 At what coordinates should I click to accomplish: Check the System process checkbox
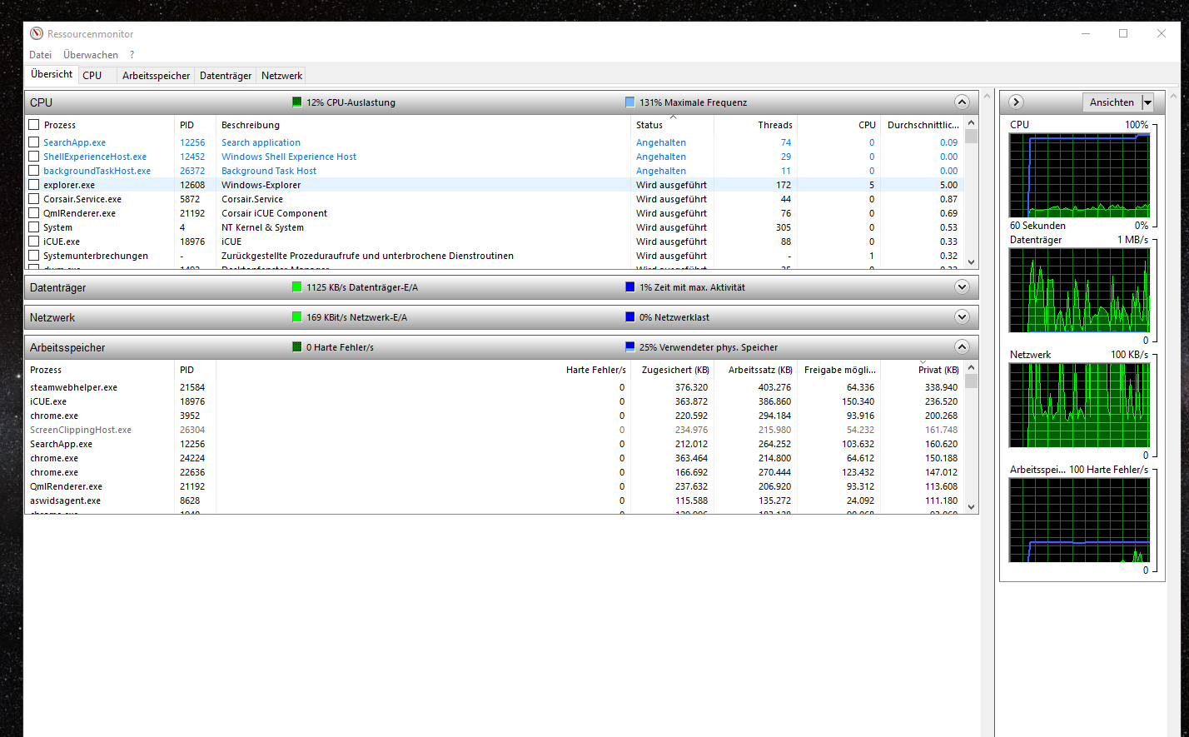coord(34,227)
